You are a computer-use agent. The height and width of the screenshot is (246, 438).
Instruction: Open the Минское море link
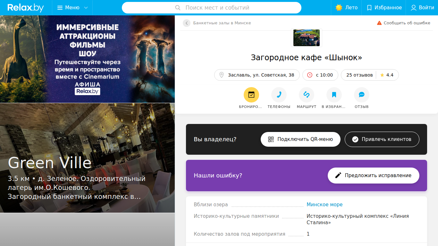tap(324, 205)
